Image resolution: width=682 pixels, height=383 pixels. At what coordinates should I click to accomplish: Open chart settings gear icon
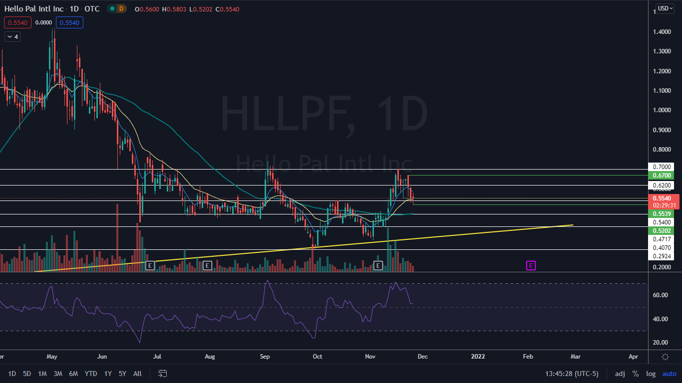pyautogui.click(x=665, y=357)
